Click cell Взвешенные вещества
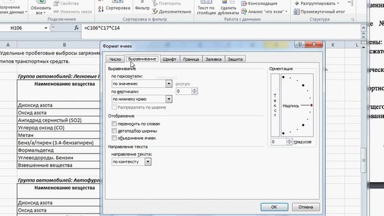This screenshot has width=384, height=216. click(59, 165)
